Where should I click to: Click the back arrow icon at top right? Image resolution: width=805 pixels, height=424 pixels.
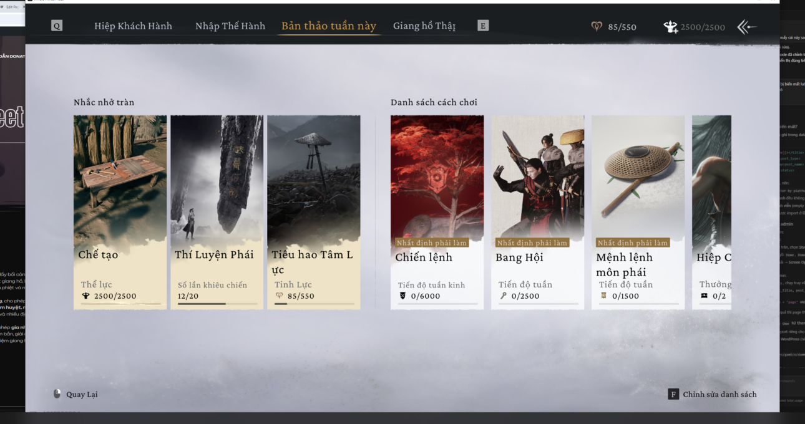[746, 27]
